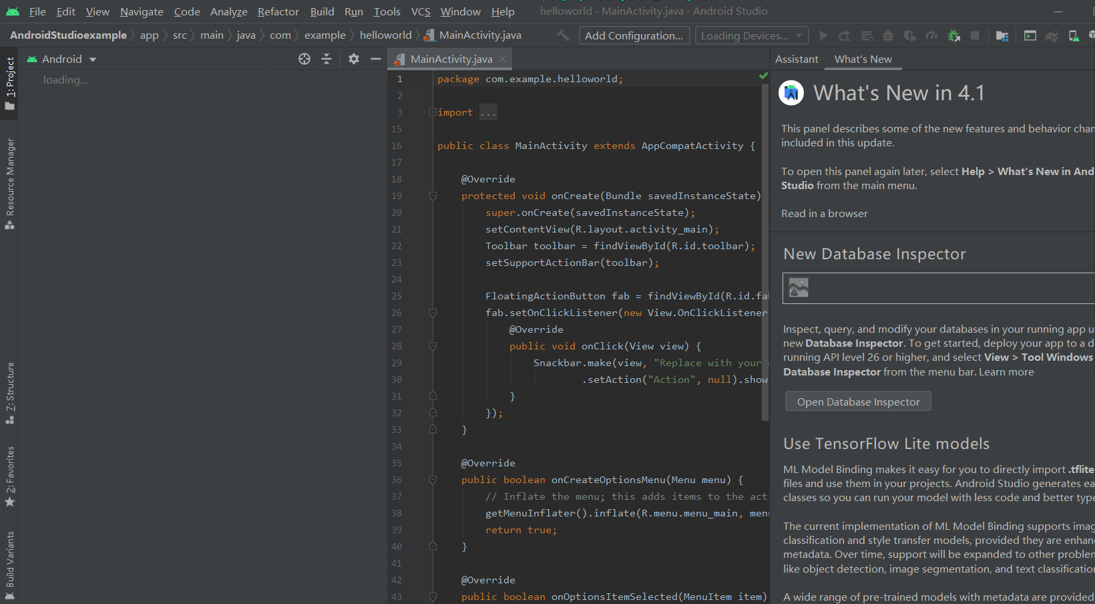Click the Apply Code Changes icon
This screenshot has height=604, width=1095.
click(x=867, y=35)
